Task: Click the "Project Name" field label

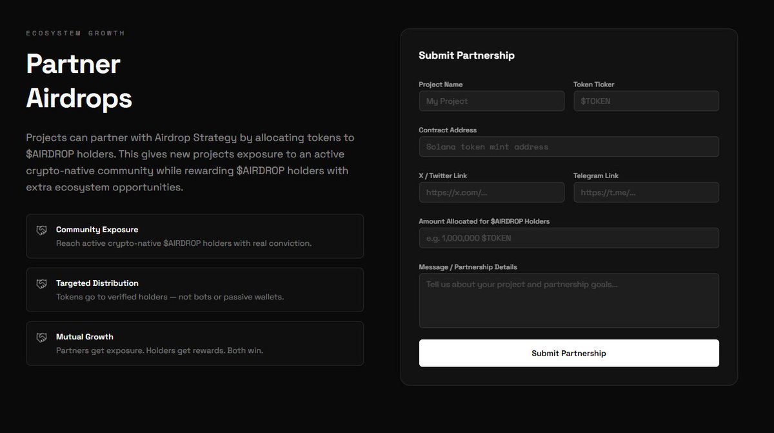Action: [x=441, y=85]
